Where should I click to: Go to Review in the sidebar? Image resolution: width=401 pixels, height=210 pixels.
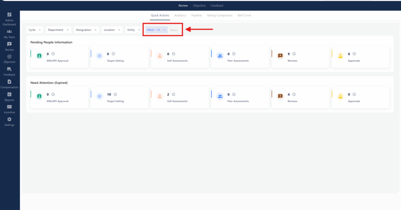coord(9,47)
